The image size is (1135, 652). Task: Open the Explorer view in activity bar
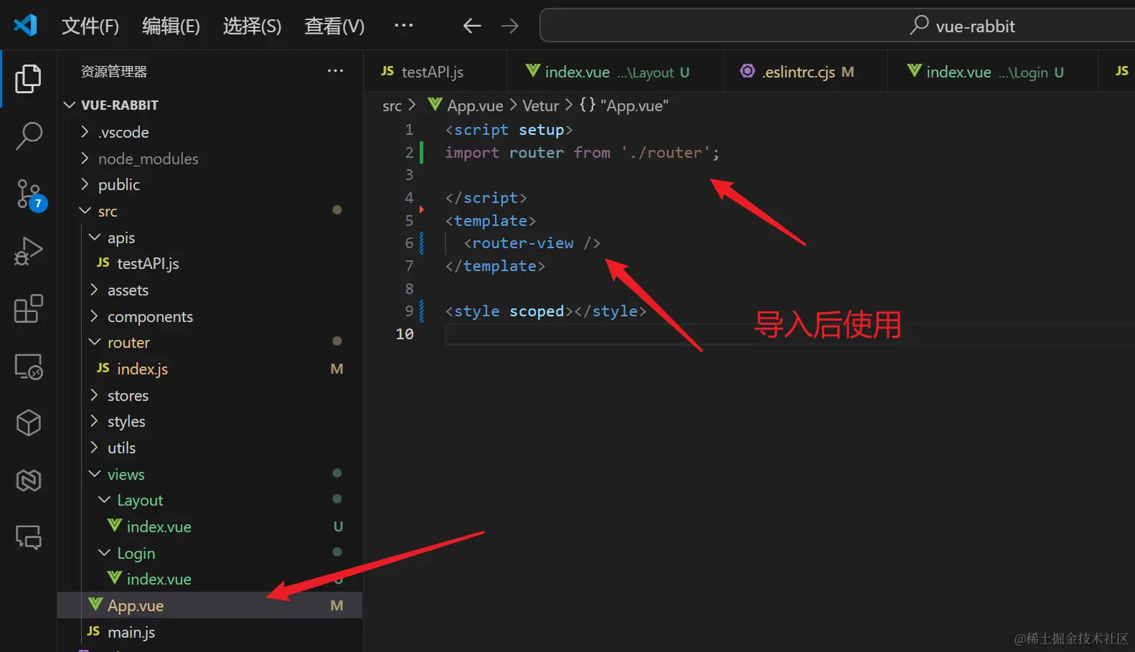(28, 78)
